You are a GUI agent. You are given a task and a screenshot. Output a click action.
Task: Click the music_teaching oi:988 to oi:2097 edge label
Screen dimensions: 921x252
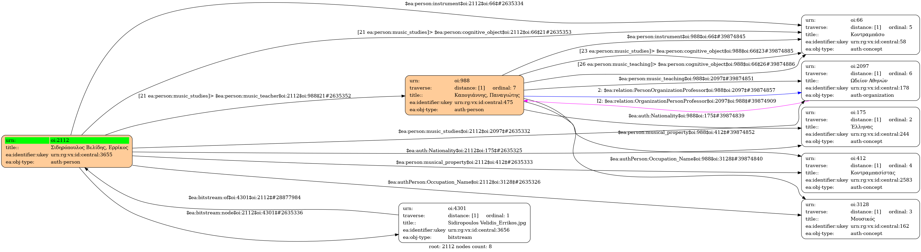[x=686, y=79]
